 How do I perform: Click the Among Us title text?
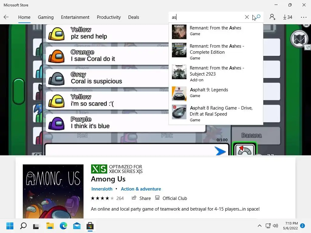coord(108,179)
